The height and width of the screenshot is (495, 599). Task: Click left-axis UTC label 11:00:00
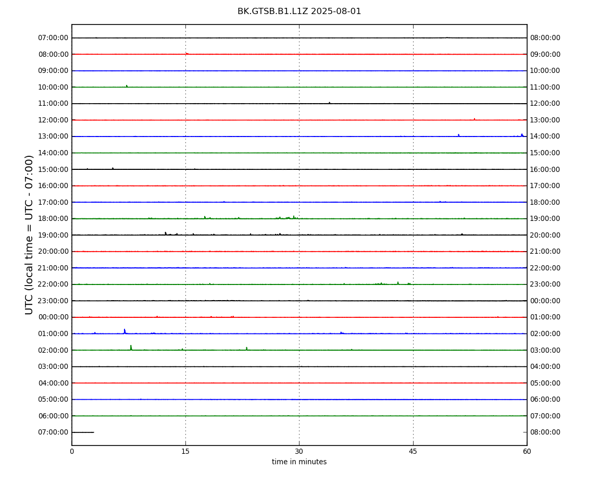pos(53,104)
